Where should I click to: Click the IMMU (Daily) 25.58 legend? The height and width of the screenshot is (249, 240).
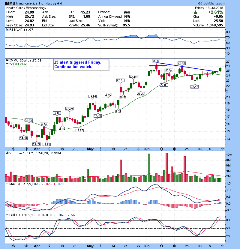point(25,61)
